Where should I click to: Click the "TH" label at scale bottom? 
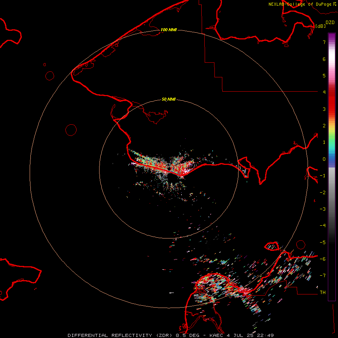pyautogui.click(x=323, y=293)
